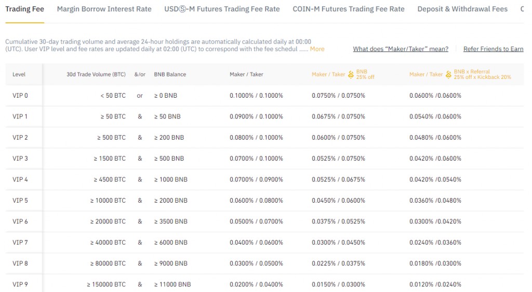This screenshot has width=532, height=292.
Task: Click the BNB logo beside '25% off'
Action: (x=351, y=74)
